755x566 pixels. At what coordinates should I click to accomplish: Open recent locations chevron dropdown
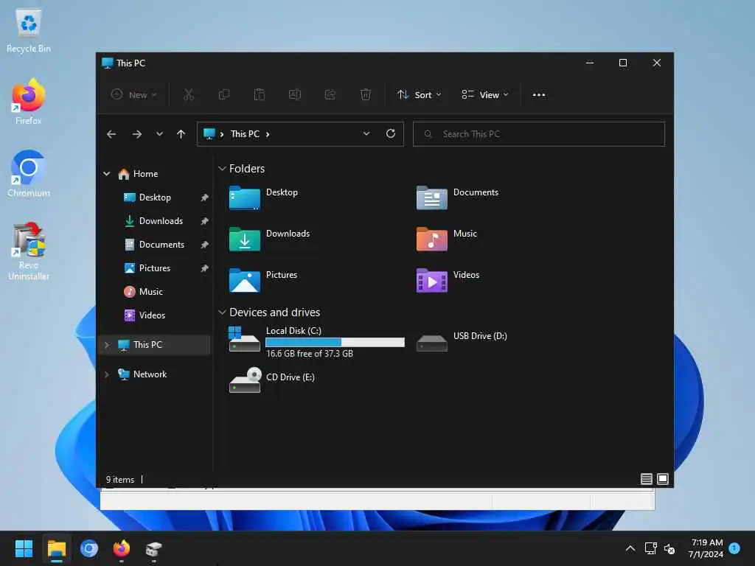click(159, 134)
